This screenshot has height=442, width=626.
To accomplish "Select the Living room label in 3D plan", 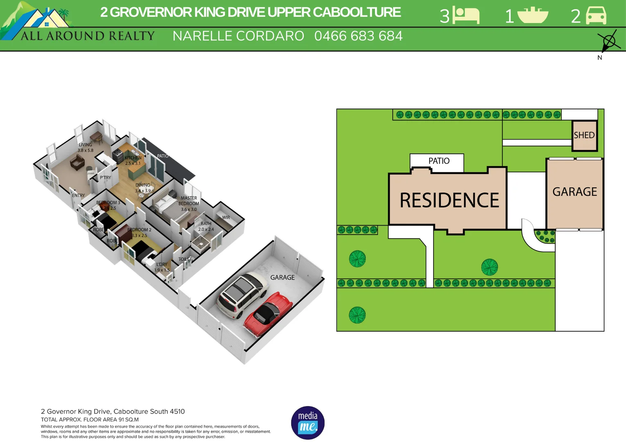I will tap(86, 147).
